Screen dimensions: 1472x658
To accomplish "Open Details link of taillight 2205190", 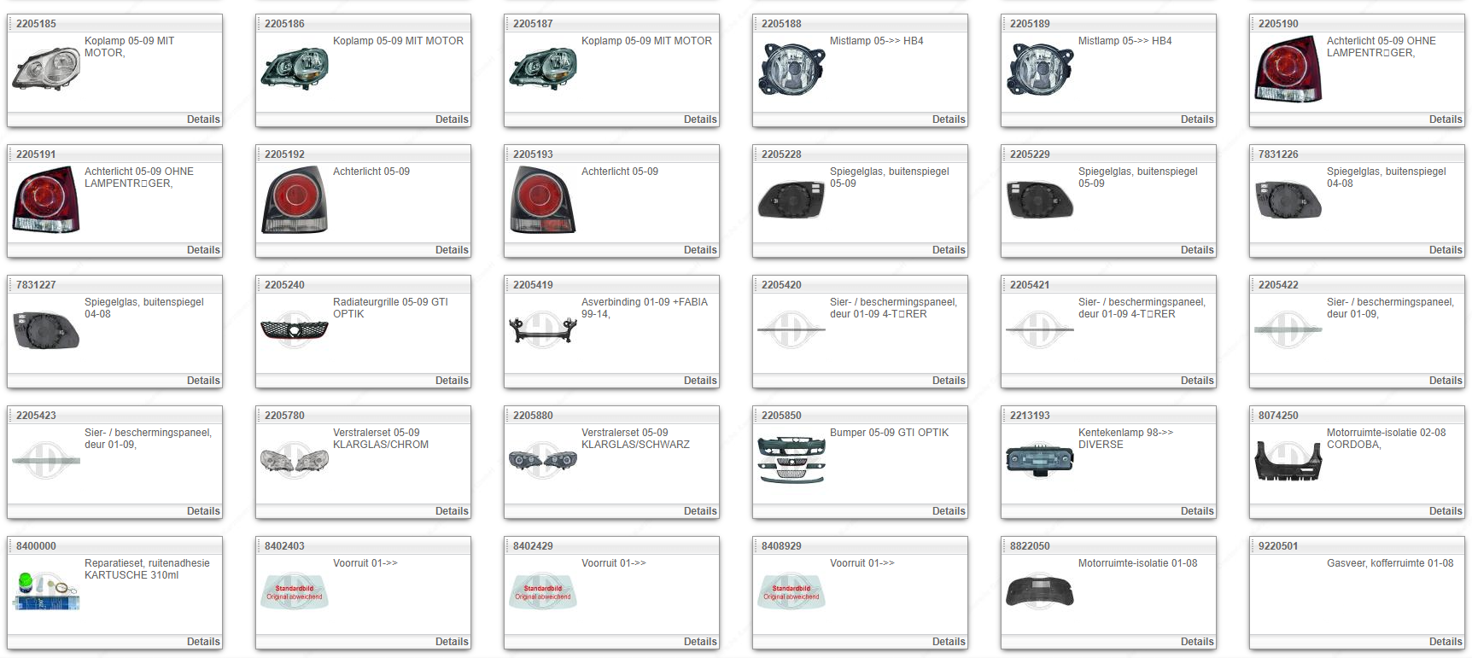I will 1445,119.
